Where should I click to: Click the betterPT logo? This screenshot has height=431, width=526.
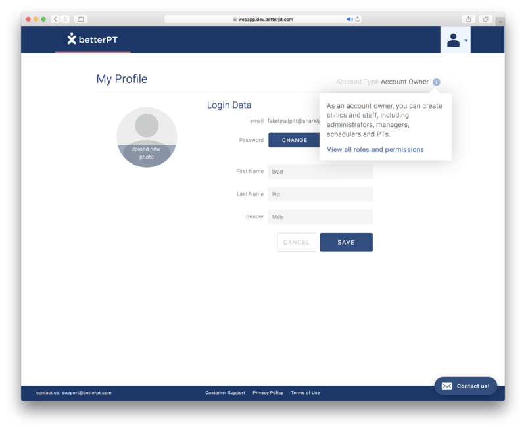[93, 39]
